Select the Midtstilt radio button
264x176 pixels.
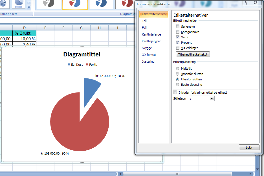[x=177, y=69]
